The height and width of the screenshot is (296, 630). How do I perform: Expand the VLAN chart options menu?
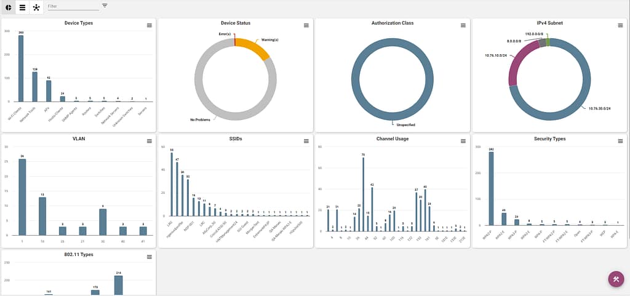(149, 141)
